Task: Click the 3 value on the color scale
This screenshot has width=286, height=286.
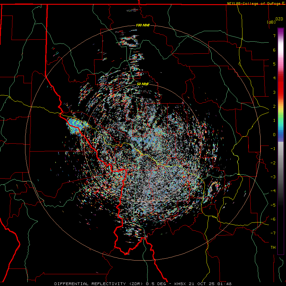Action: (274, 92)
